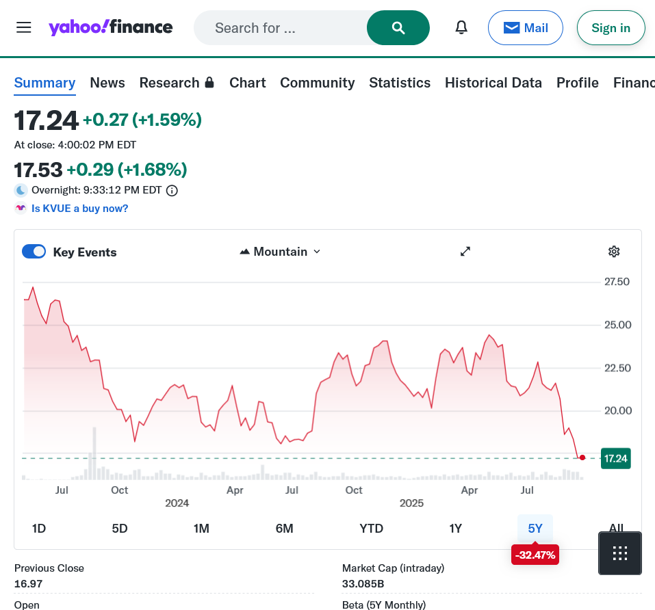Click the green search magnifier button

pyautogui.click(x=398, y=27)
